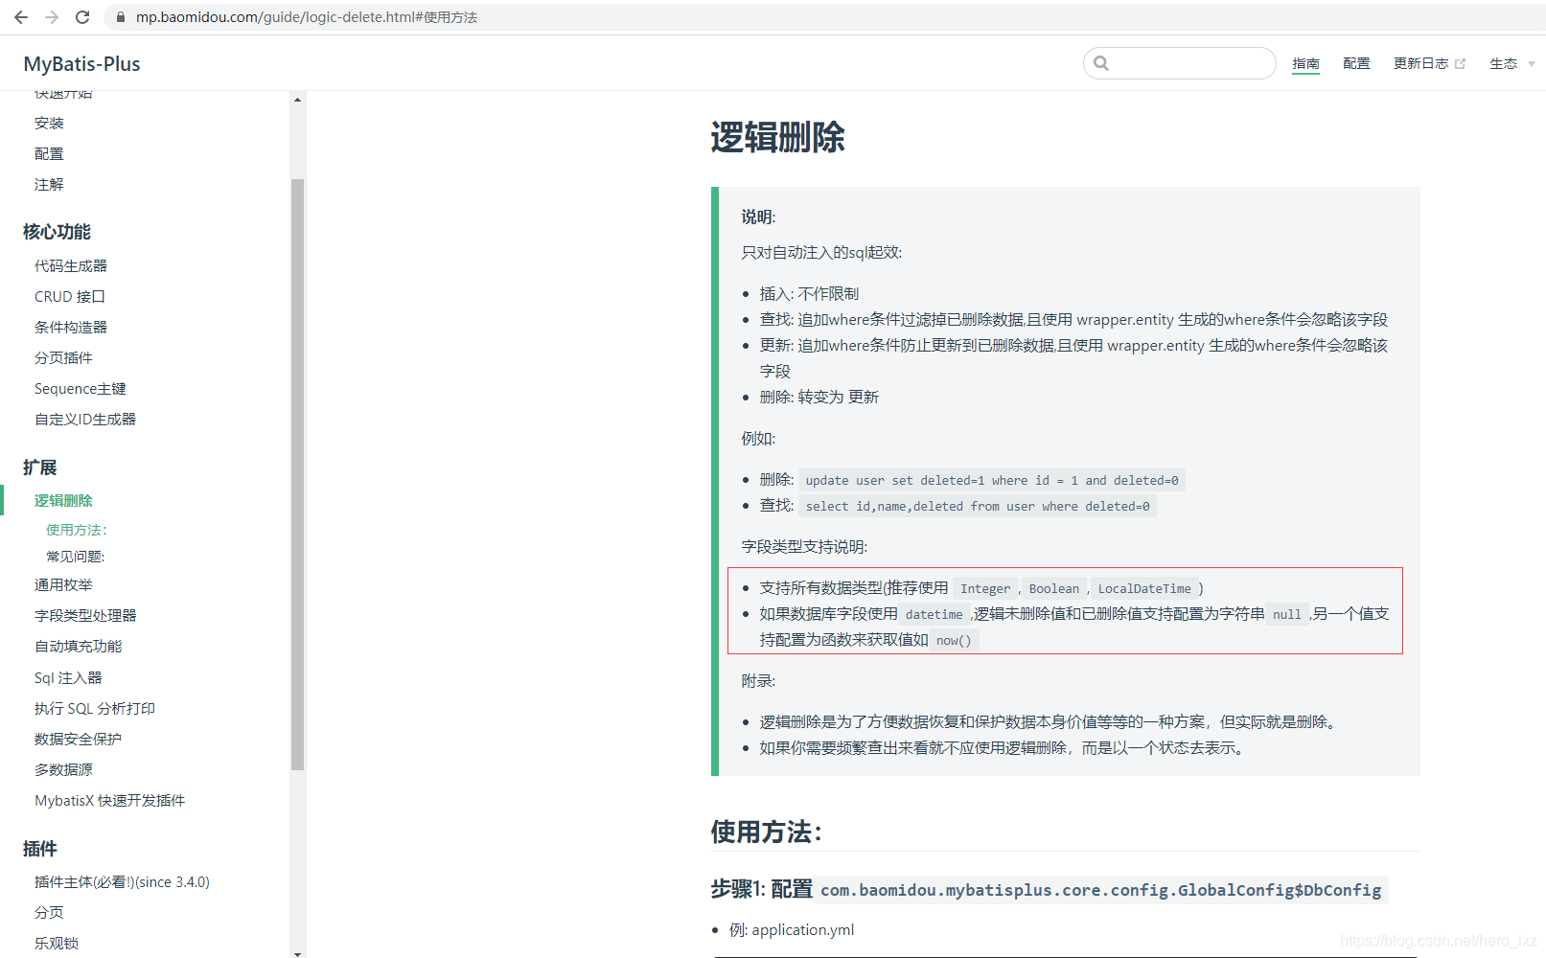Expand the 生态 dropdown arrow
This screenshot has height=958, width=1546.
[x=1531, y=64]
